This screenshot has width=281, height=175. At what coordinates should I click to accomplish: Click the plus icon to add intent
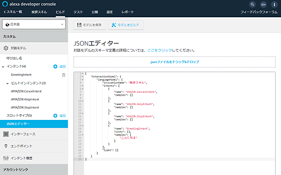(55, 66)
